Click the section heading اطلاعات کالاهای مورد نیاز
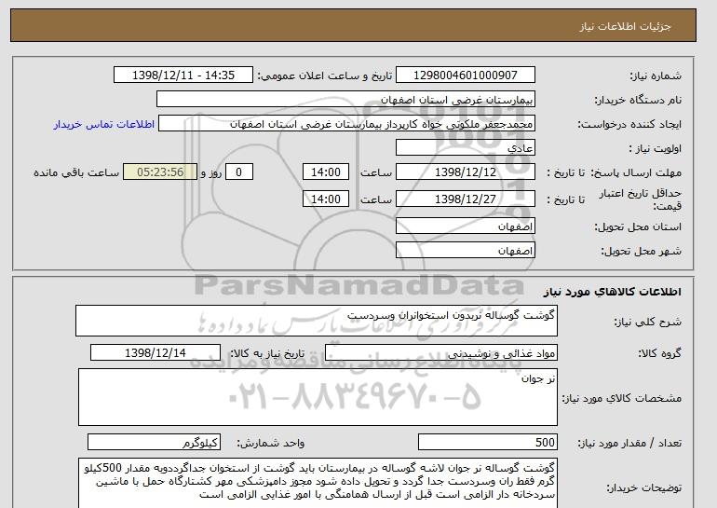Image resolution: width=717 pixels, height=508 pixels. (x=612, y=292)
